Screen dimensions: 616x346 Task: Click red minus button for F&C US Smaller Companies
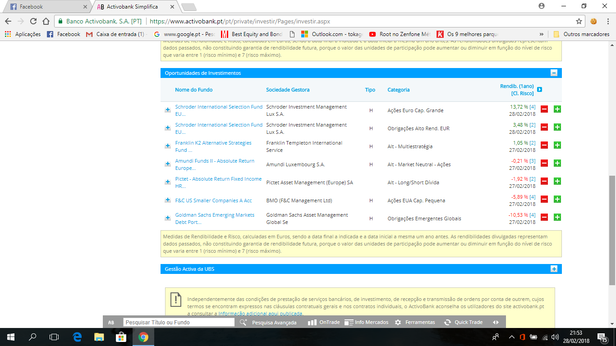point(544,199)
